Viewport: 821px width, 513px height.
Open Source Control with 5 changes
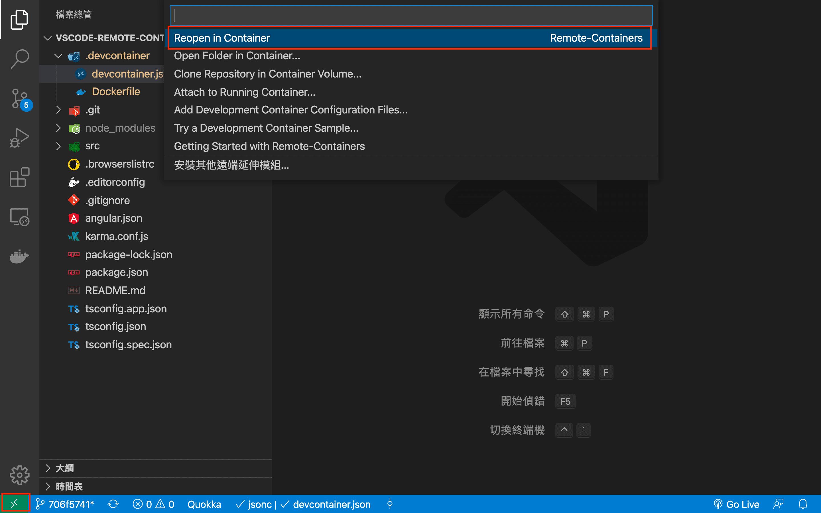(x=20, y=99)
